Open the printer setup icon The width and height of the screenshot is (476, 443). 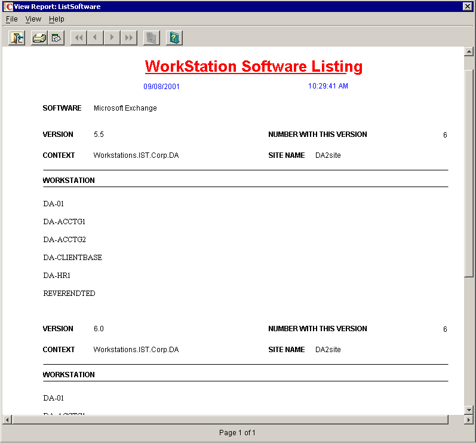[56, 38]
